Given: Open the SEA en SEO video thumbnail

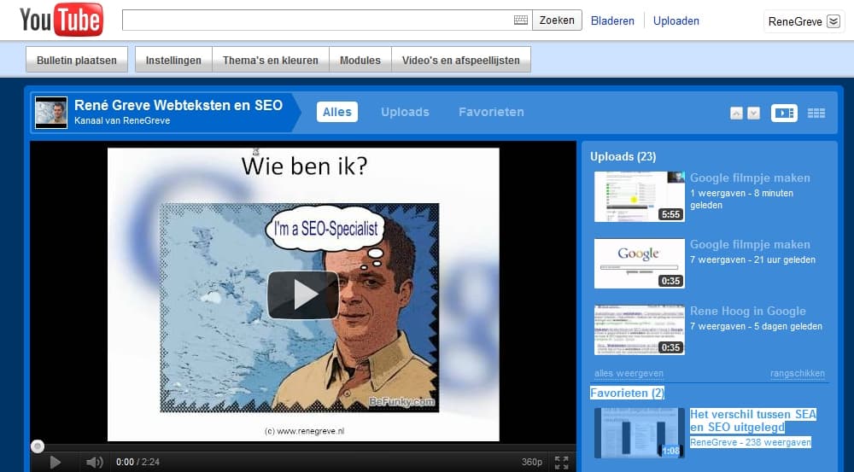Looking at the screenshot, I should click(640, 433).
